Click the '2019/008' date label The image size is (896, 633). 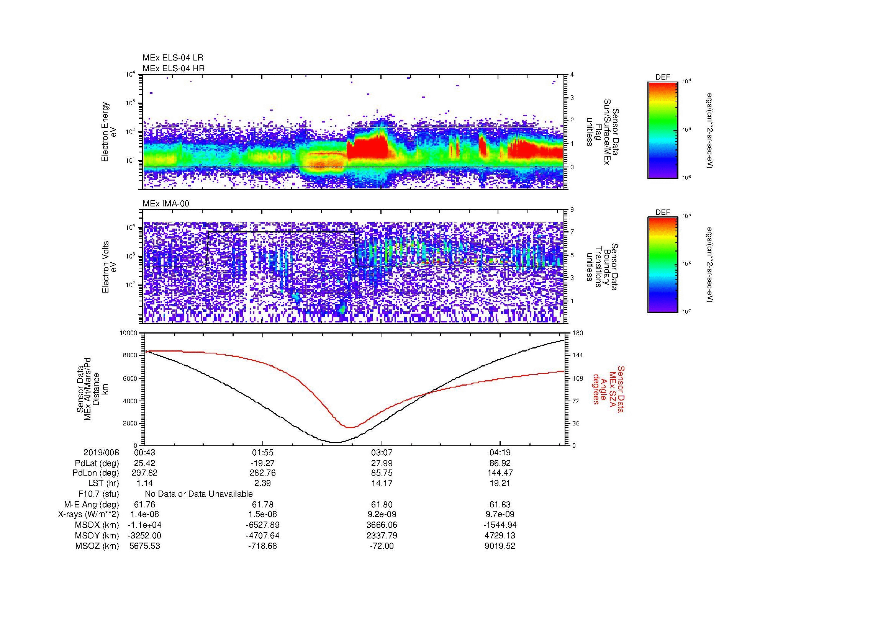101,452
